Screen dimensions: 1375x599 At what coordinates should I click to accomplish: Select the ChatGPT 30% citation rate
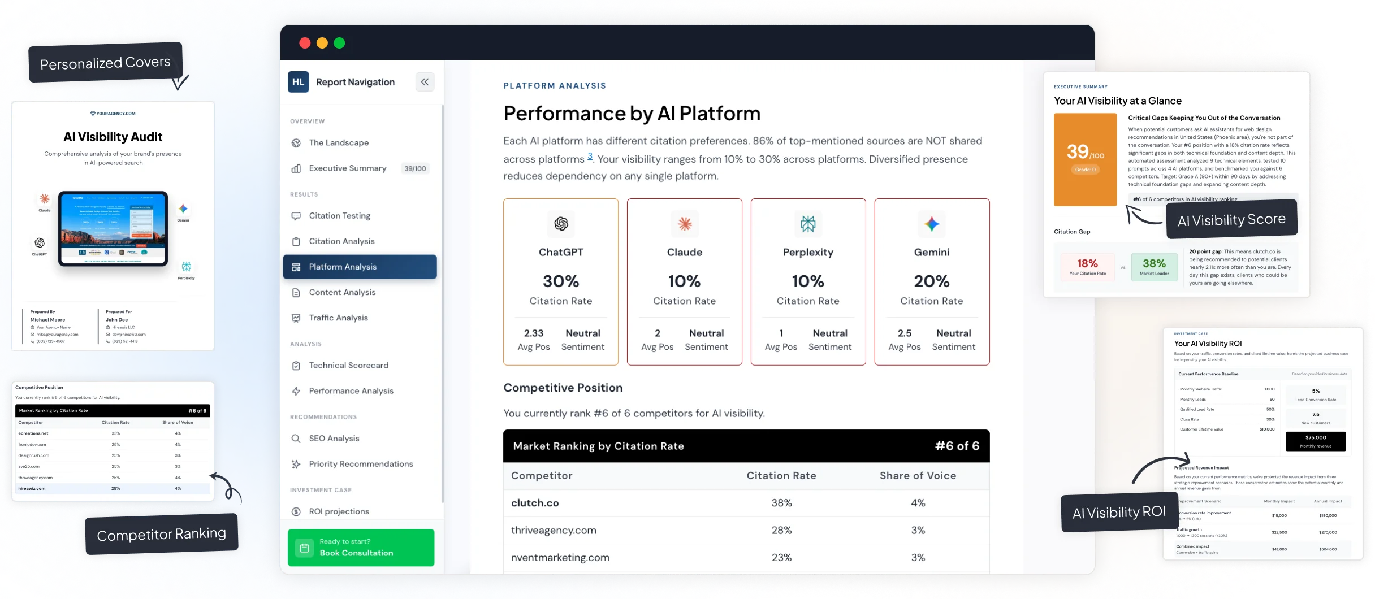pyautogui.click(x=561, y=281)
